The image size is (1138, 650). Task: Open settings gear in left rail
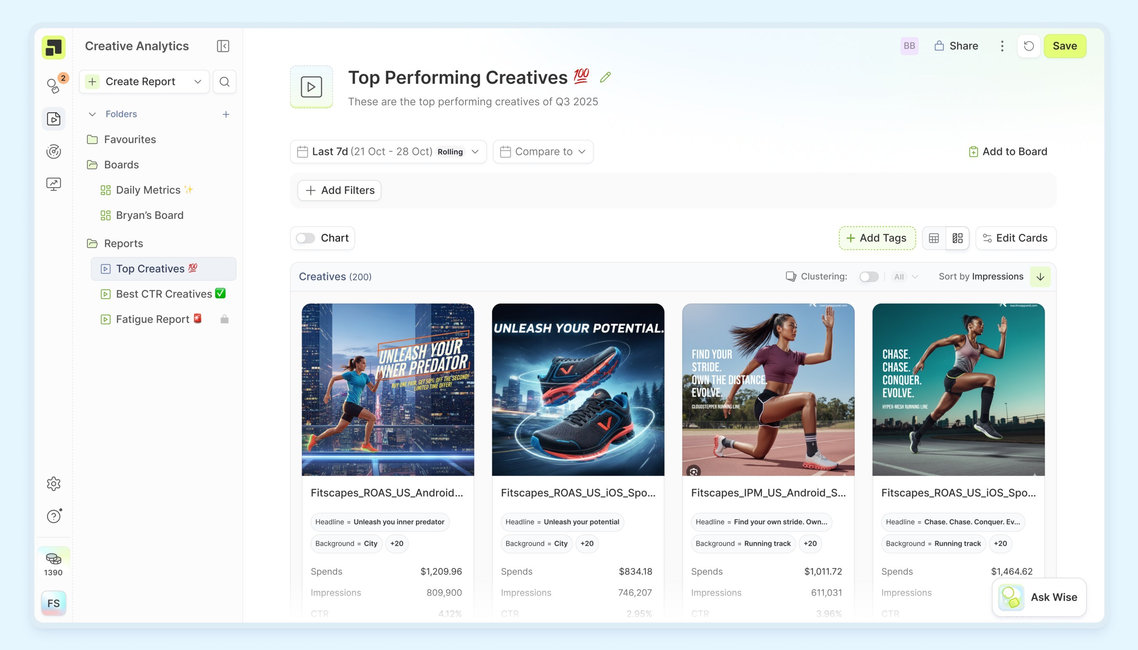tap(54, 483)
